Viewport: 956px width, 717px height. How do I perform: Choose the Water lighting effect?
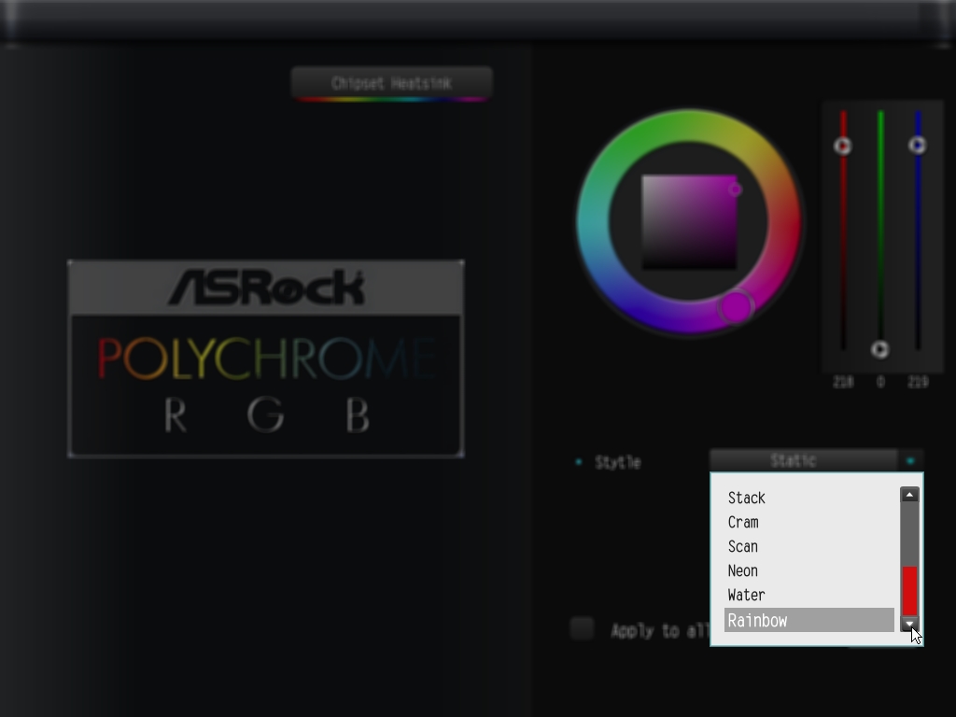747,595
